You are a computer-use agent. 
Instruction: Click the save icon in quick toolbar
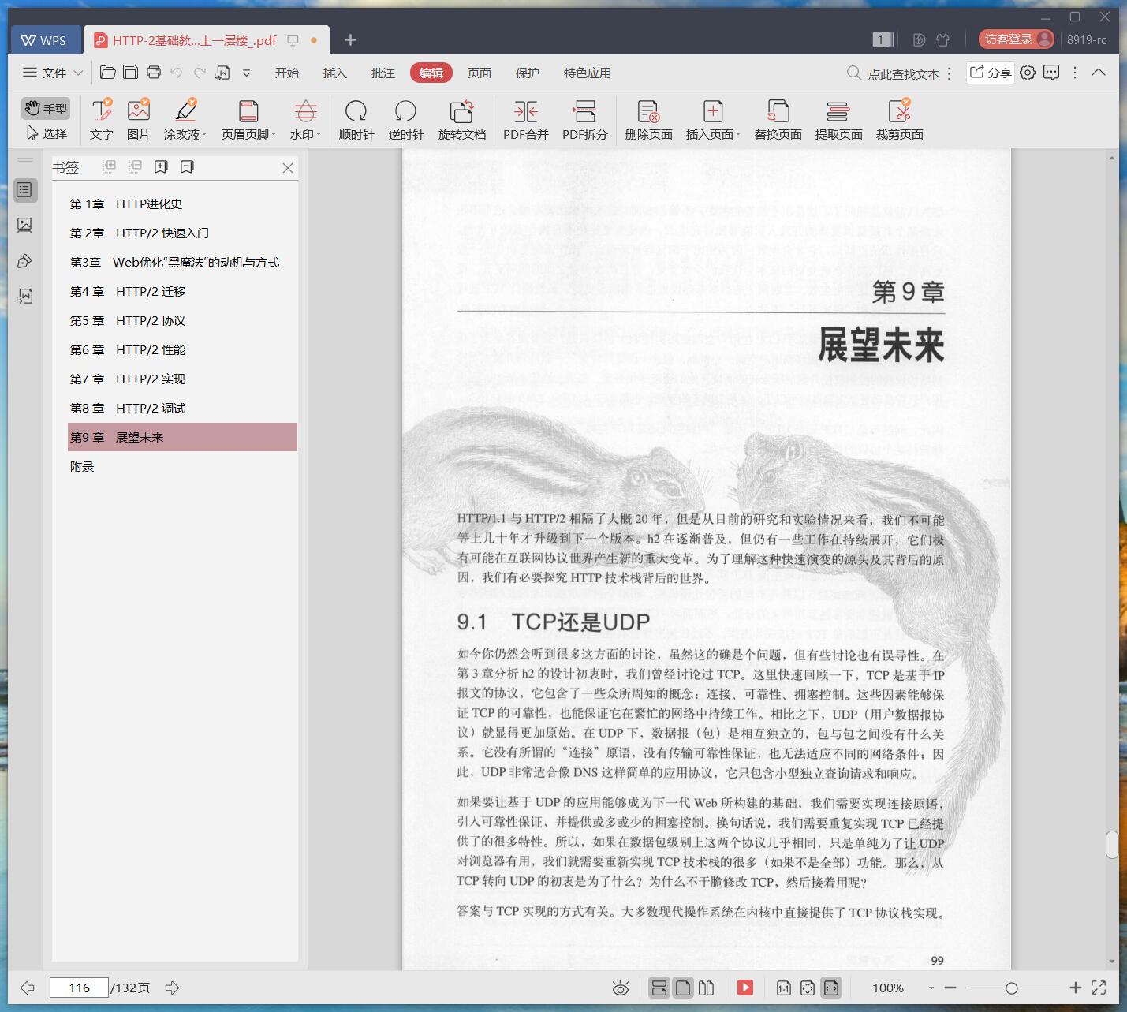click(x=131, y=73)
